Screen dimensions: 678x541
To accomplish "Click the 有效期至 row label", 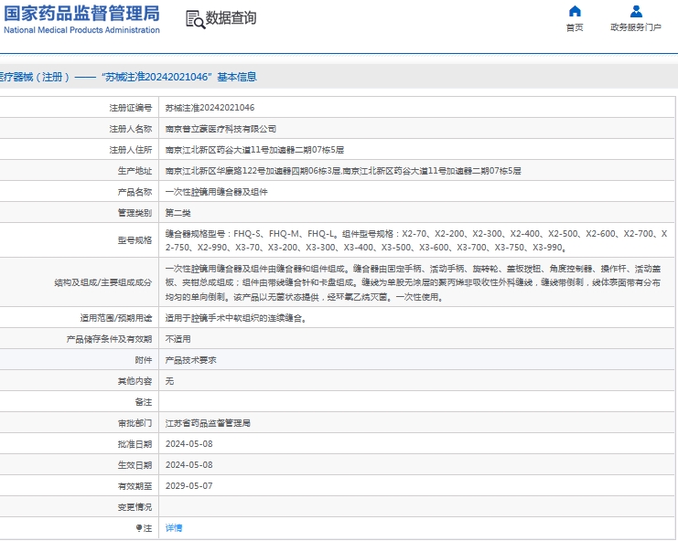I will click(135, 486).
